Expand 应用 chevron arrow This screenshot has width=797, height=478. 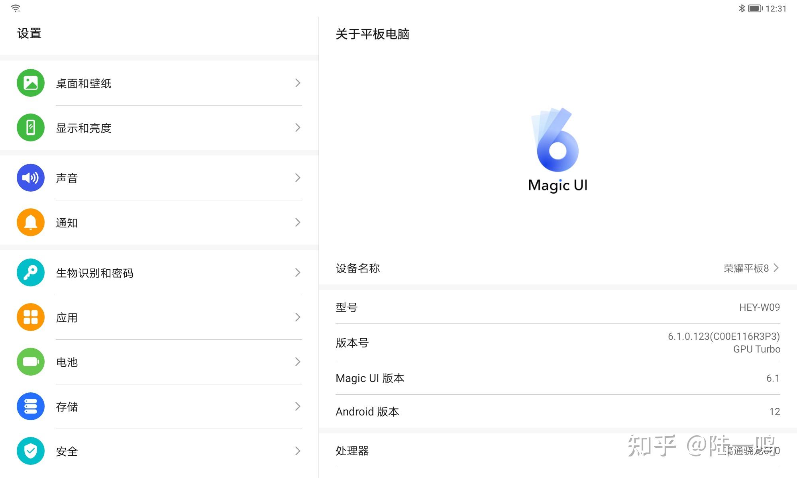[x=298, y=317]
